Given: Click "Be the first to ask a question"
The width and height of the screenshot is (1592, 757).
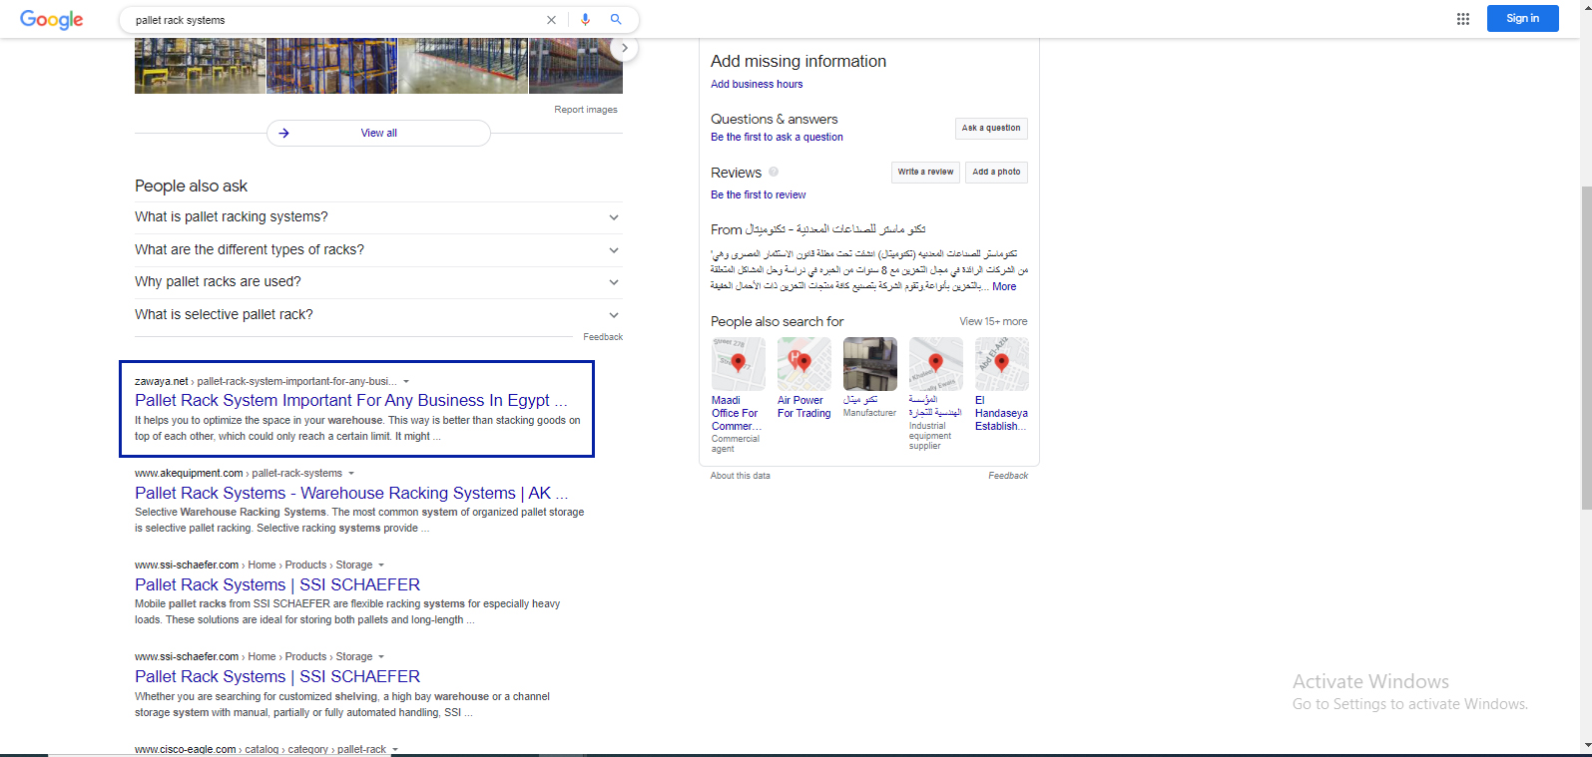Looking at the screenshot, I should point(777,138).
